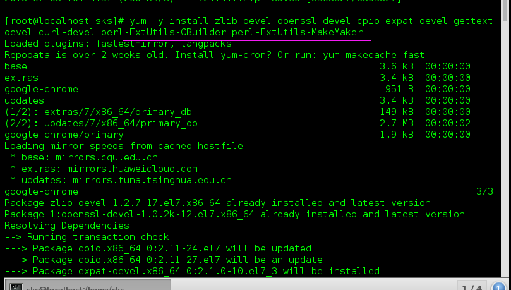Click the '3.6 kB' size value
The image size is (511, 290).
click(x=397, y=66)
